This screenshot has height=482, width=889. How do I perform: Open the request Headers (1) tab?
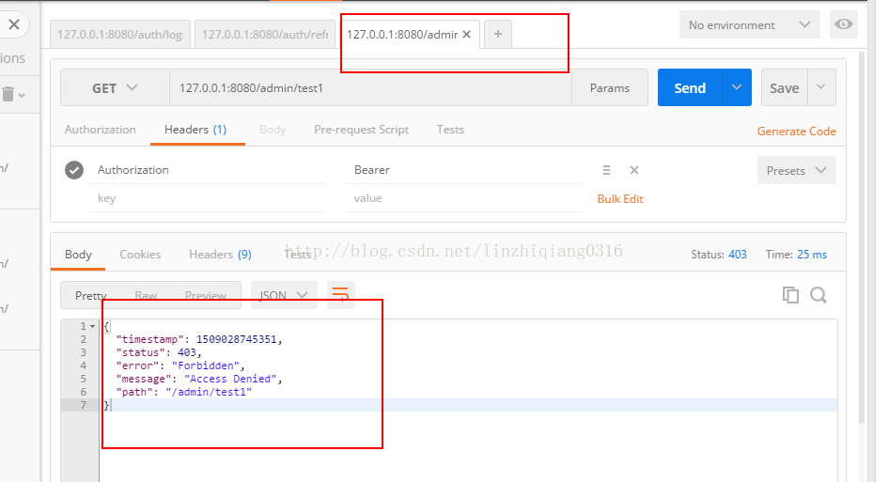click(195, 130)
